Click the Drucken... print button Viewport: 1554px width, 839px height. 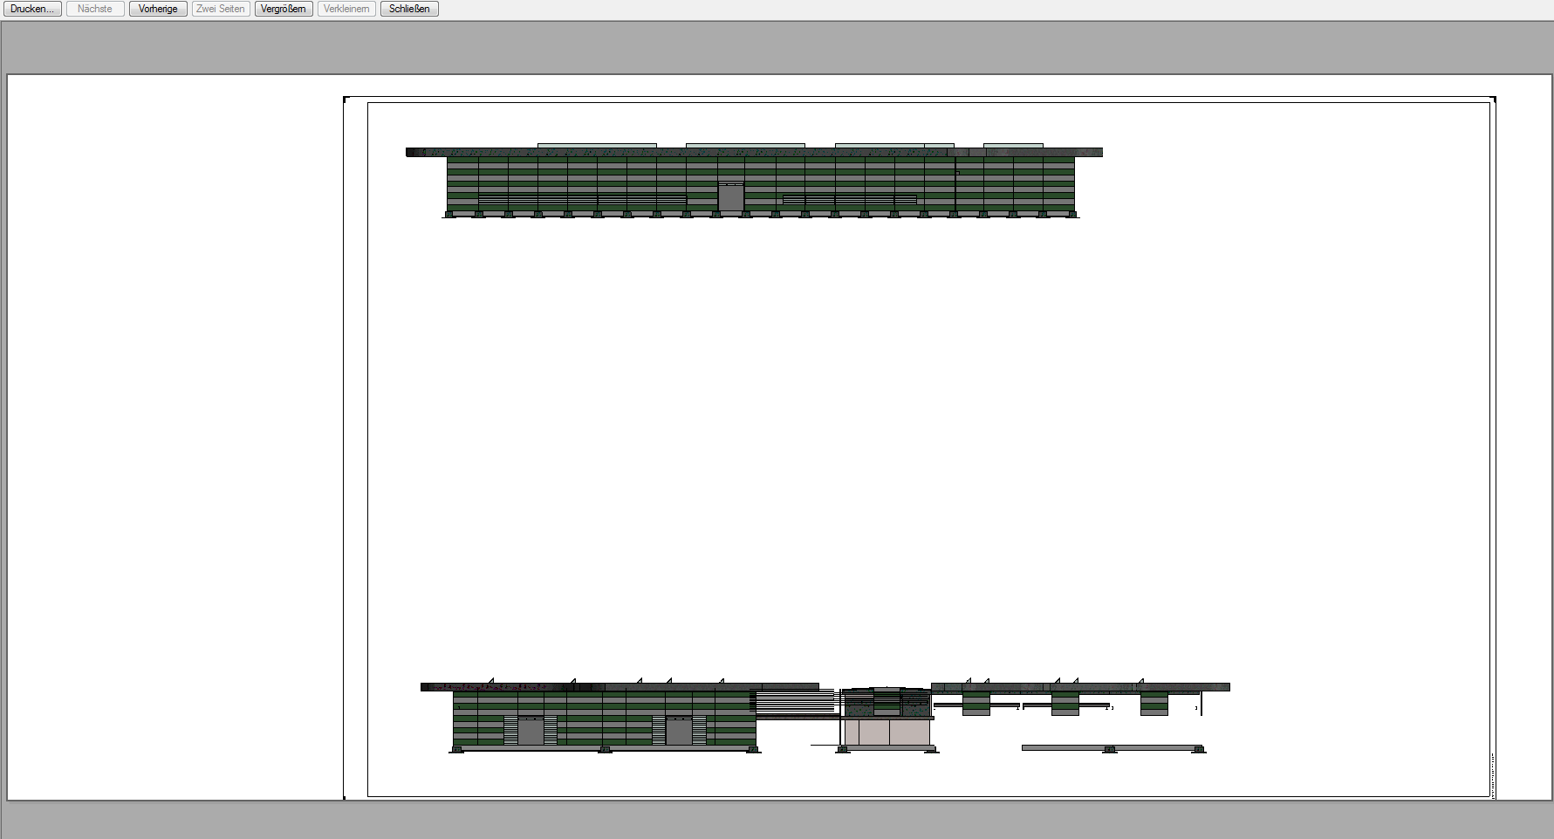32,9
